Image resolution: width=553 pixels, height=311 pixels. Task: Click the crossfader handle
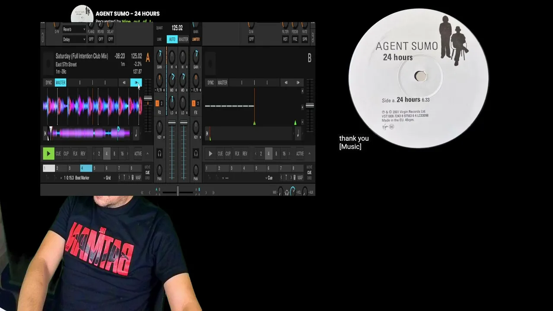(178, 191)
